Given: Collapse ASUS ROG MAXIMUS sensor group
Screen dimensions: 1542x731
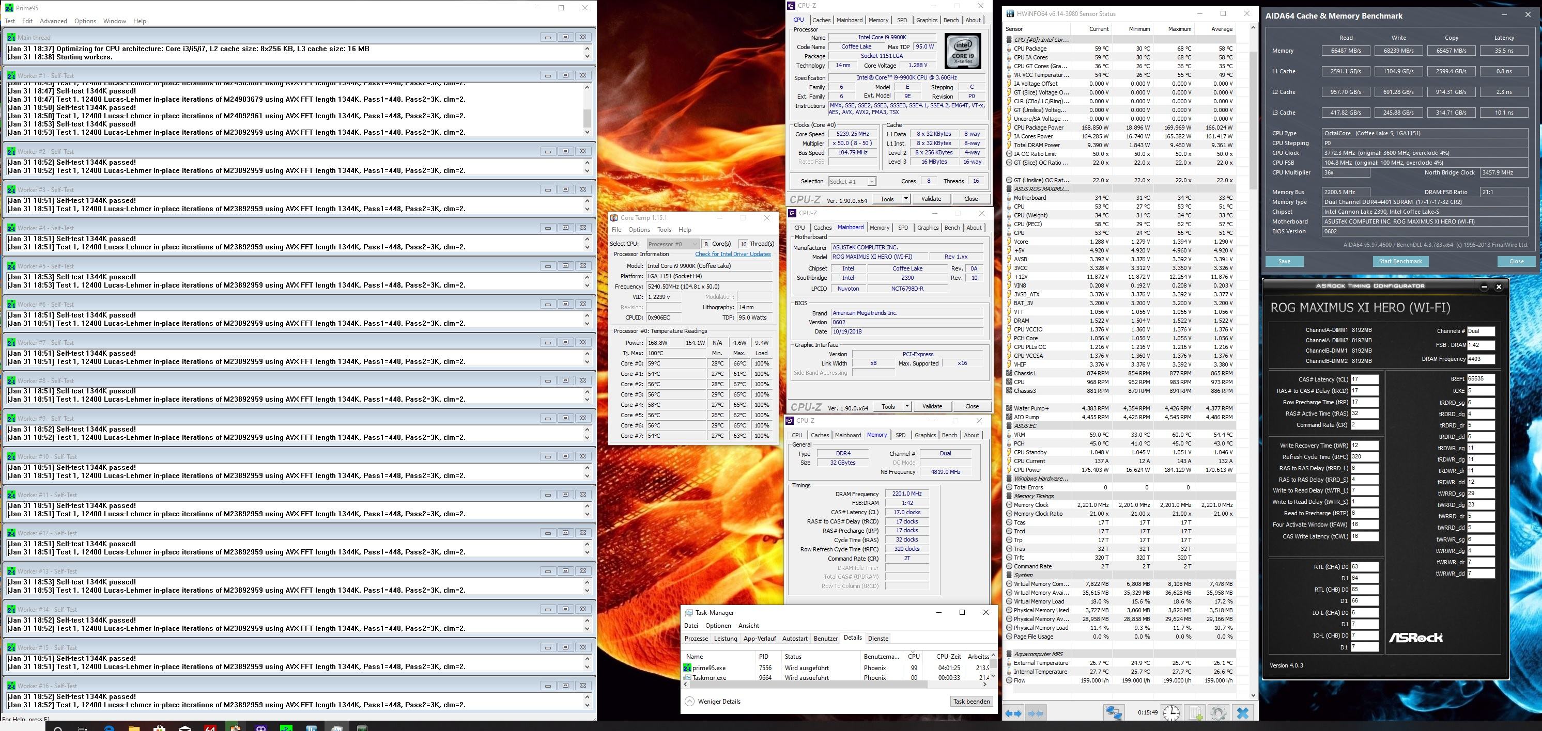Looking at the screenshot, I should click(x=1009, y=189).
